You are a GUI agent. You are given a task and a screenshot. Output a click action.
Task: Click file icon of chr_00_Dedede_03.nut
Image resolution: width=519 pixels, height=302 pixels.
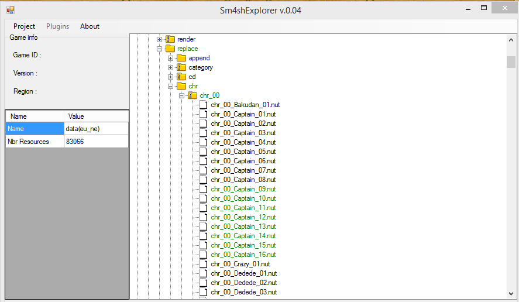[204, 292]
